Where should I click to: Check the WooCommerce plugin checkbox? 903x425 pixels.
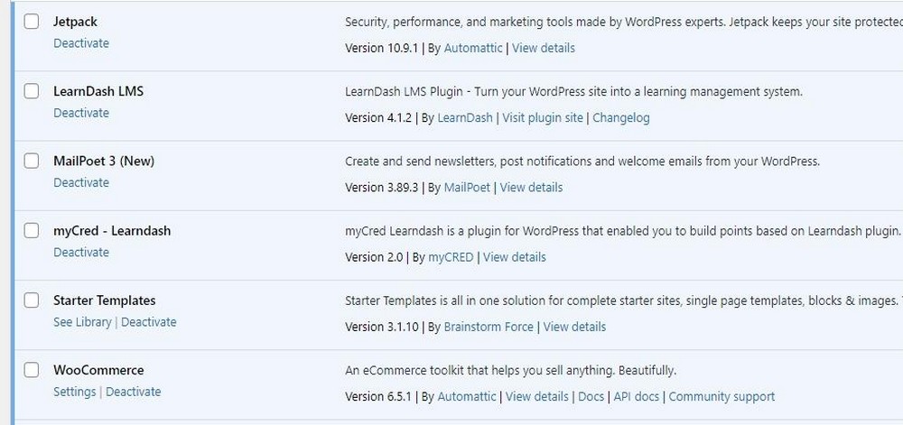click(32, 369)
